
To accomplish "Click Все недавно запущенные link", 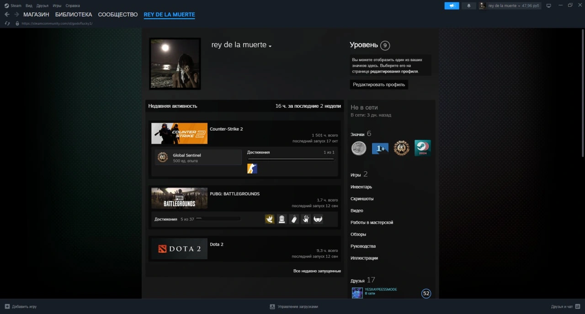I will tap(317, 271).
